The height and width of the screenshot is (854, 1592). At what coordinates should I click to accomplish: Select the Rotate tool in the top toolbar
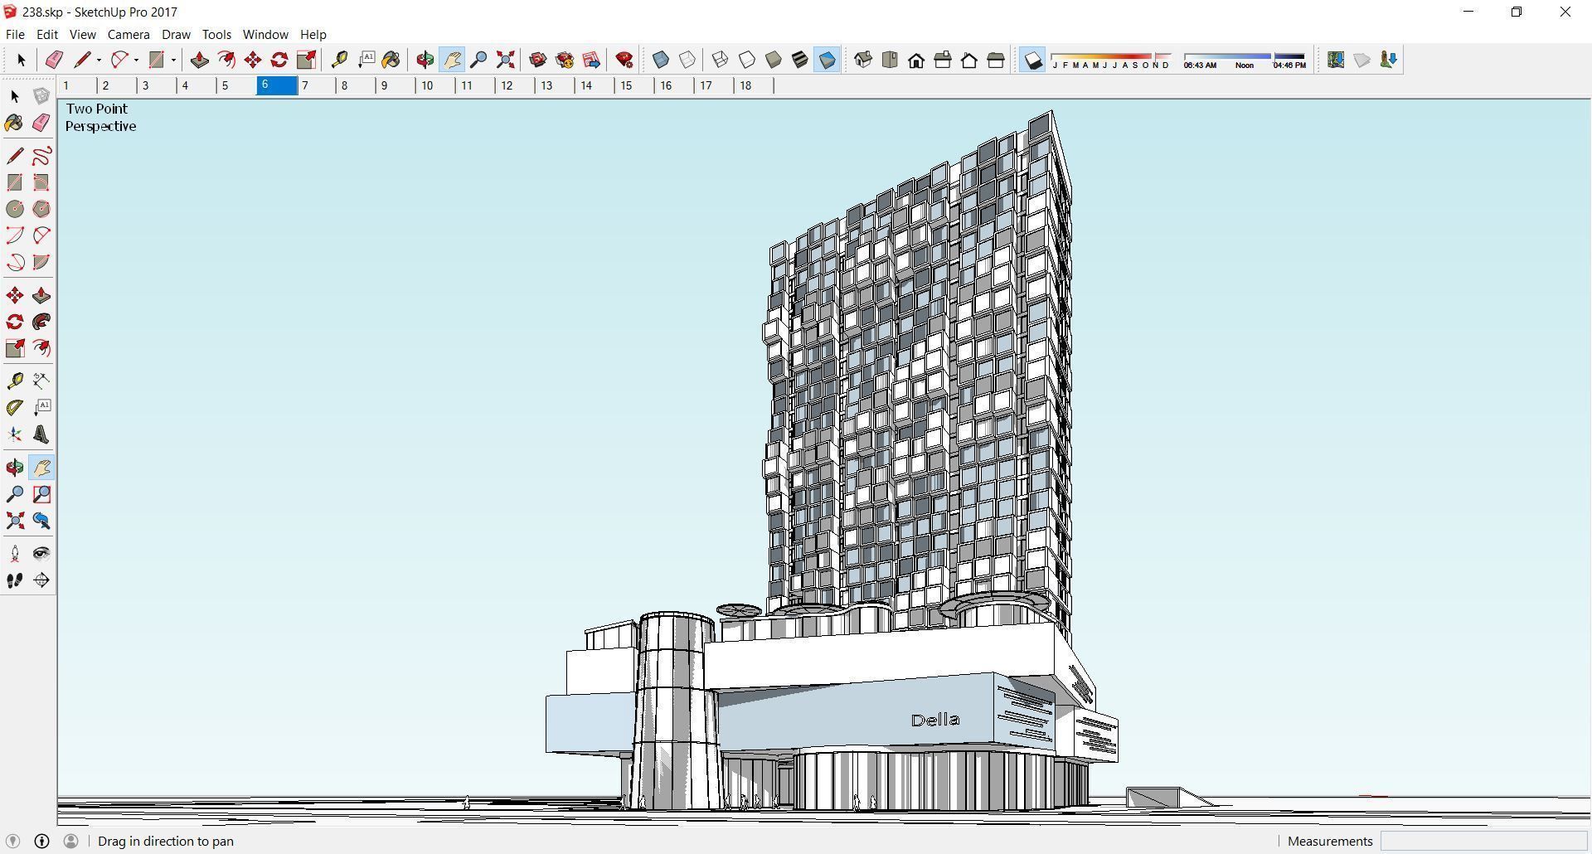(279, 60)
